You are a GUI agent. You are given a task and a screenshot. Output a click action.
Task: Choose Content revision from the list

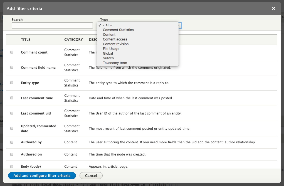pyautogui.click(x=116, y=44)
